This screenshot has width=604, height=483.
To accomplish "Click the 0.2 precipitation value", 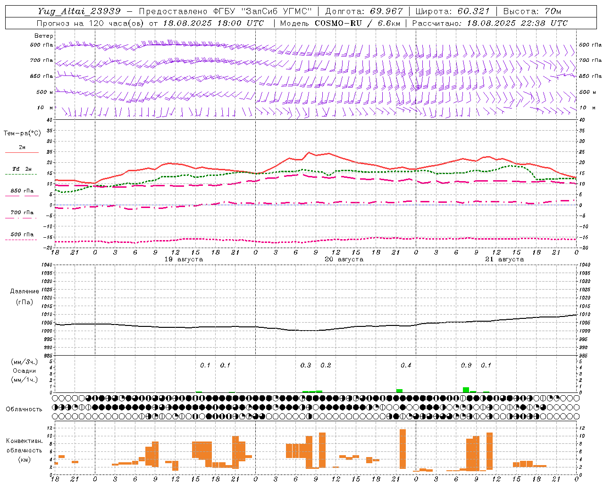I will 326,365.
